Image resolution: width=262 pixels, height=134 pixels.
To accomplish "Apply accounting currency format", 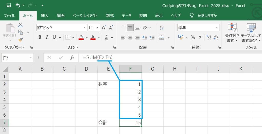I will 181,37.
